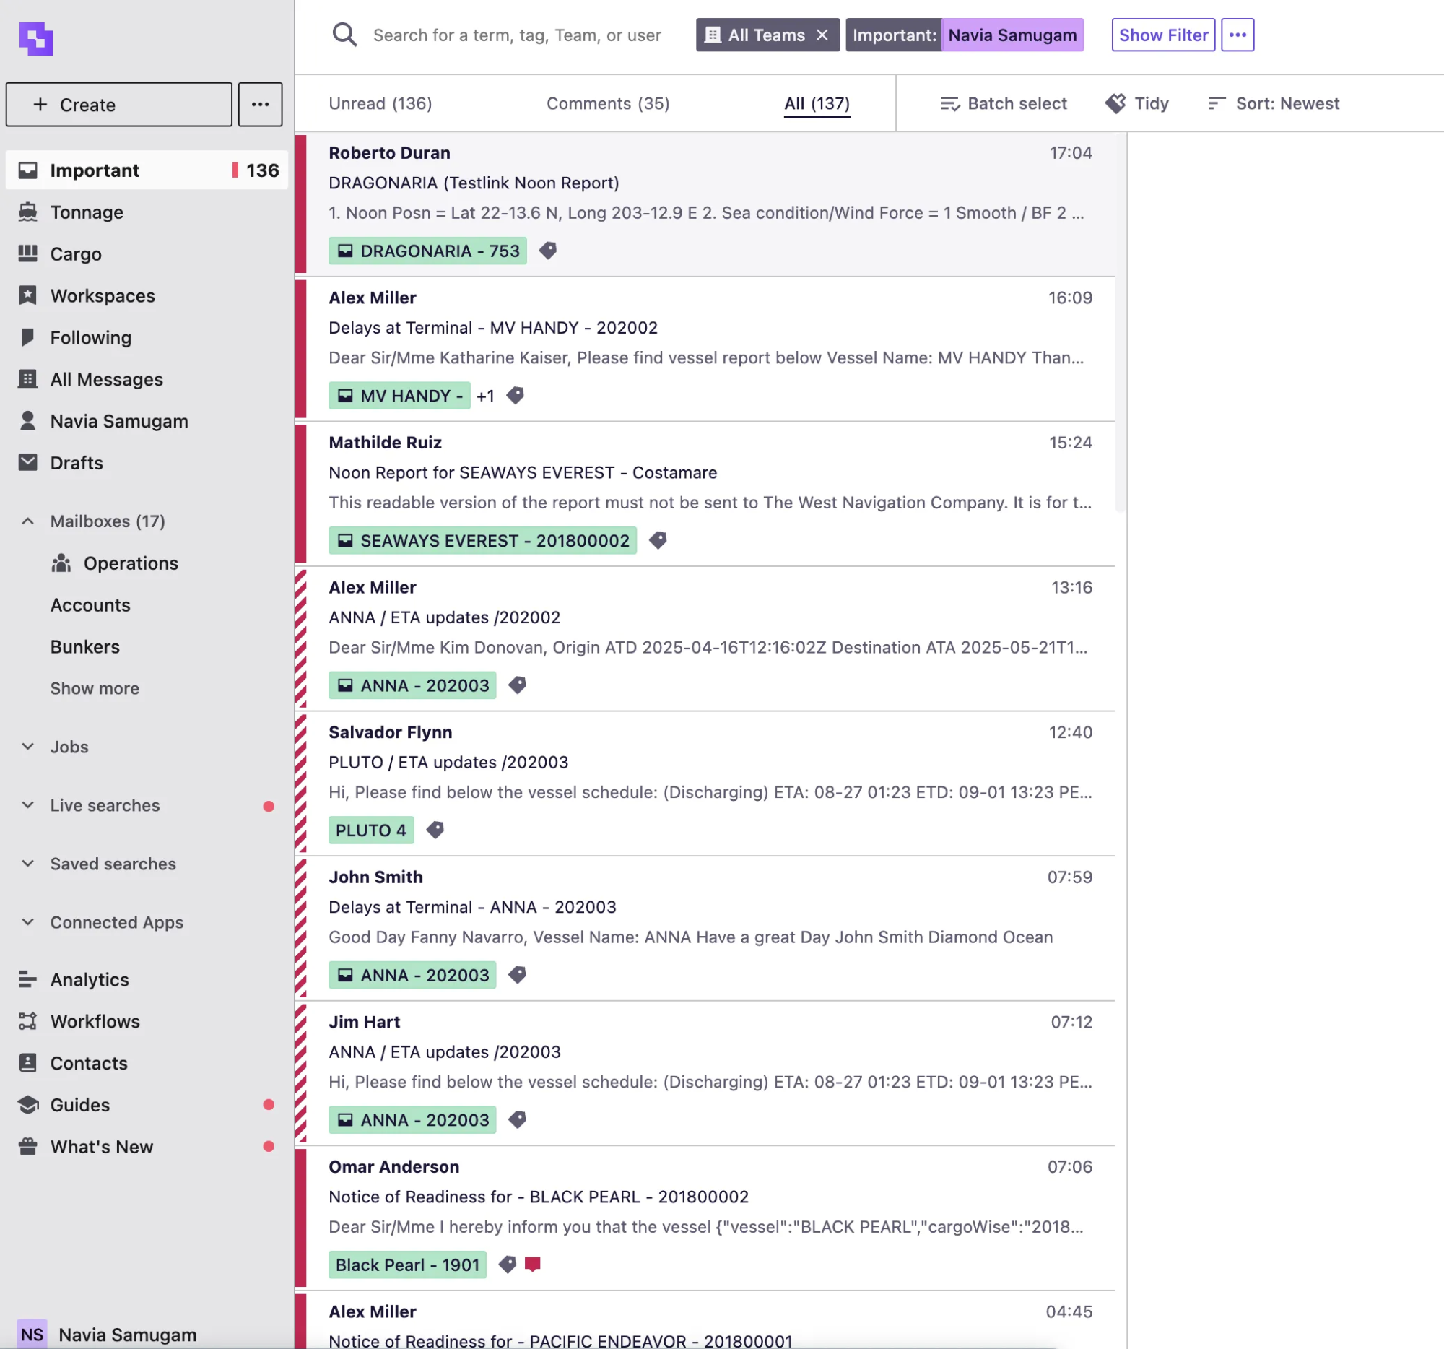Select the All (137) tab
Viewport: 1444px width, 1349px height.
point(817,103)
